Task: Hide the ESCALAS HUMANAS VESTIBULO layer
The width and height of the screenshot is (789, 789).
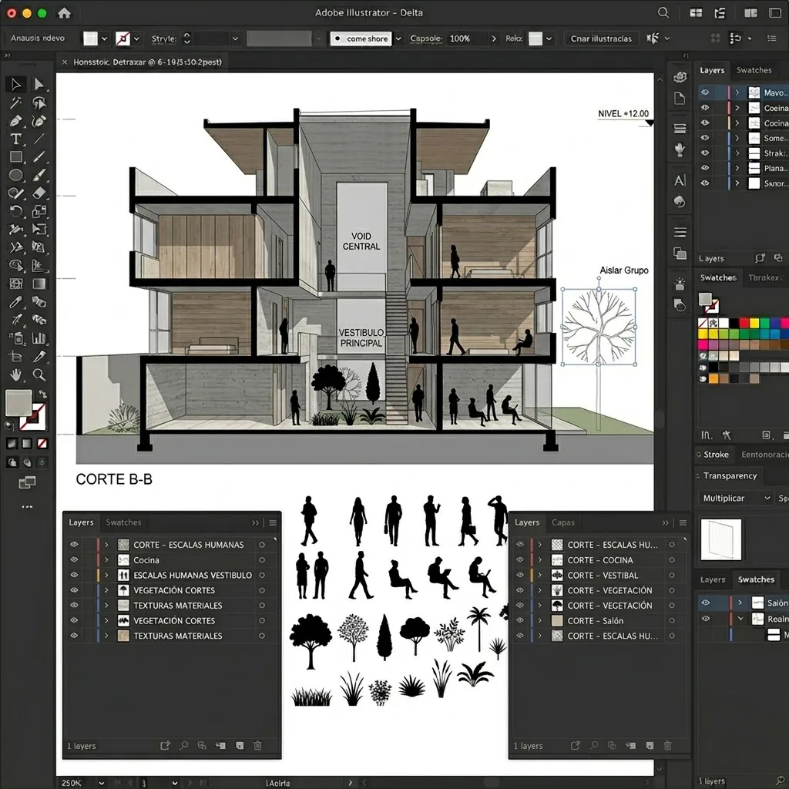Action: pyautogui.click(x=75, y=575)
